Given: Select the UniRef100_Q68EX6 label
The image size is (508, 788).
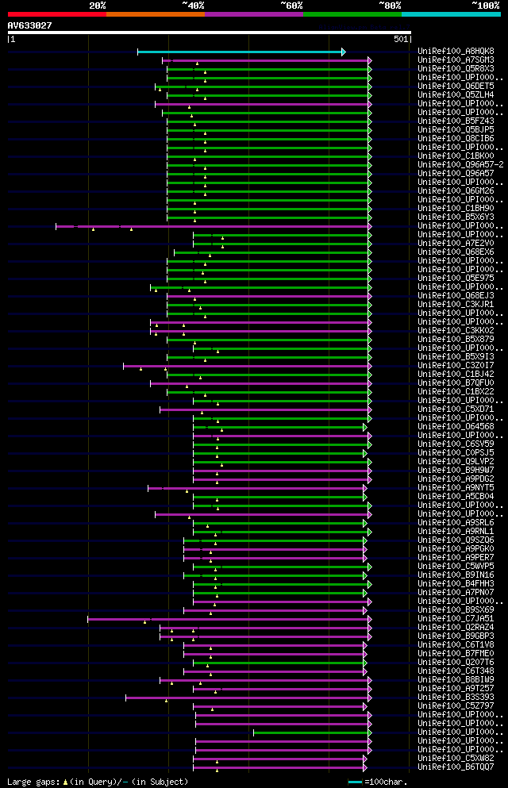Looking at the screenshot, I should 456,252.
